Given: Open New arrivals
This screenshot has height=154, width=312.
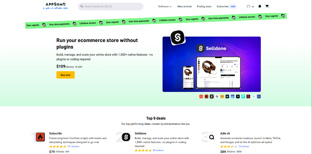Looking at the screenshot, I should 184,6.
